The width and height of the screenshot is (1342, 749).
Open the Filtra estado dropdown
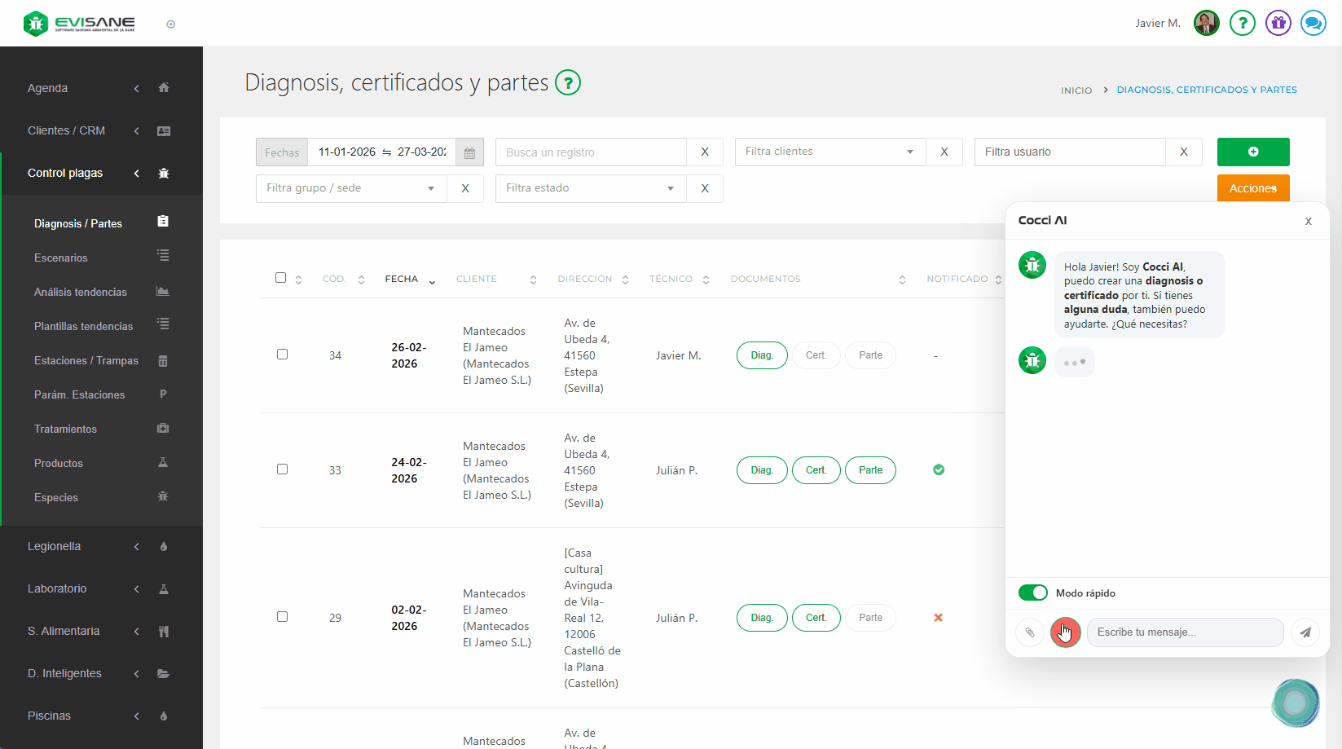(x=589, y=187)
